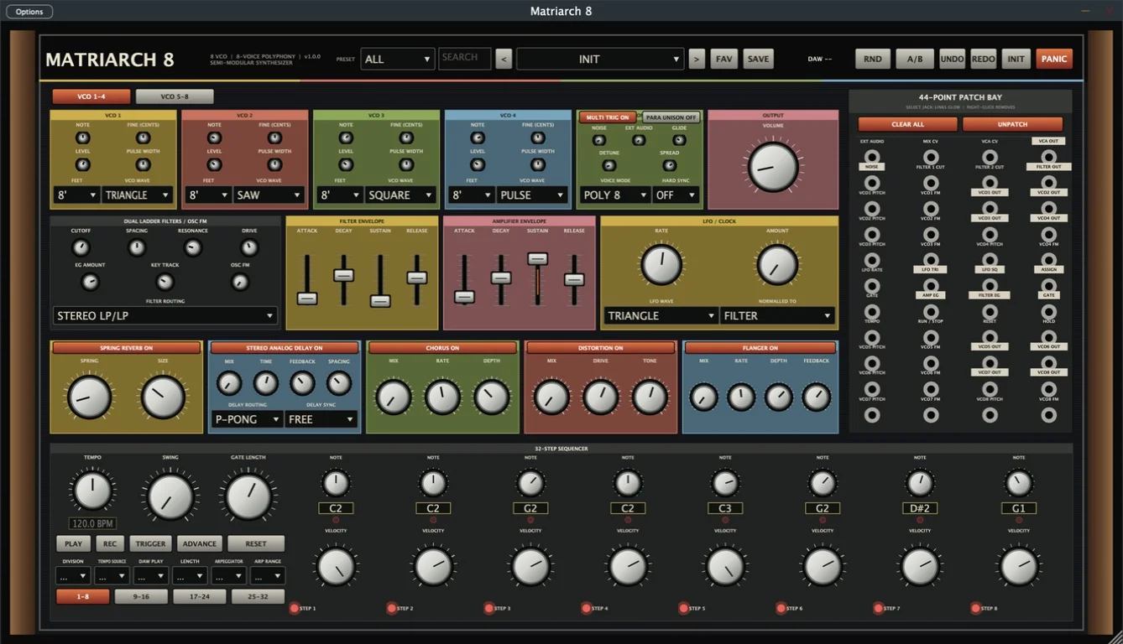
Task: Adjust the delay Feedback knob
Action: [302, 383]
